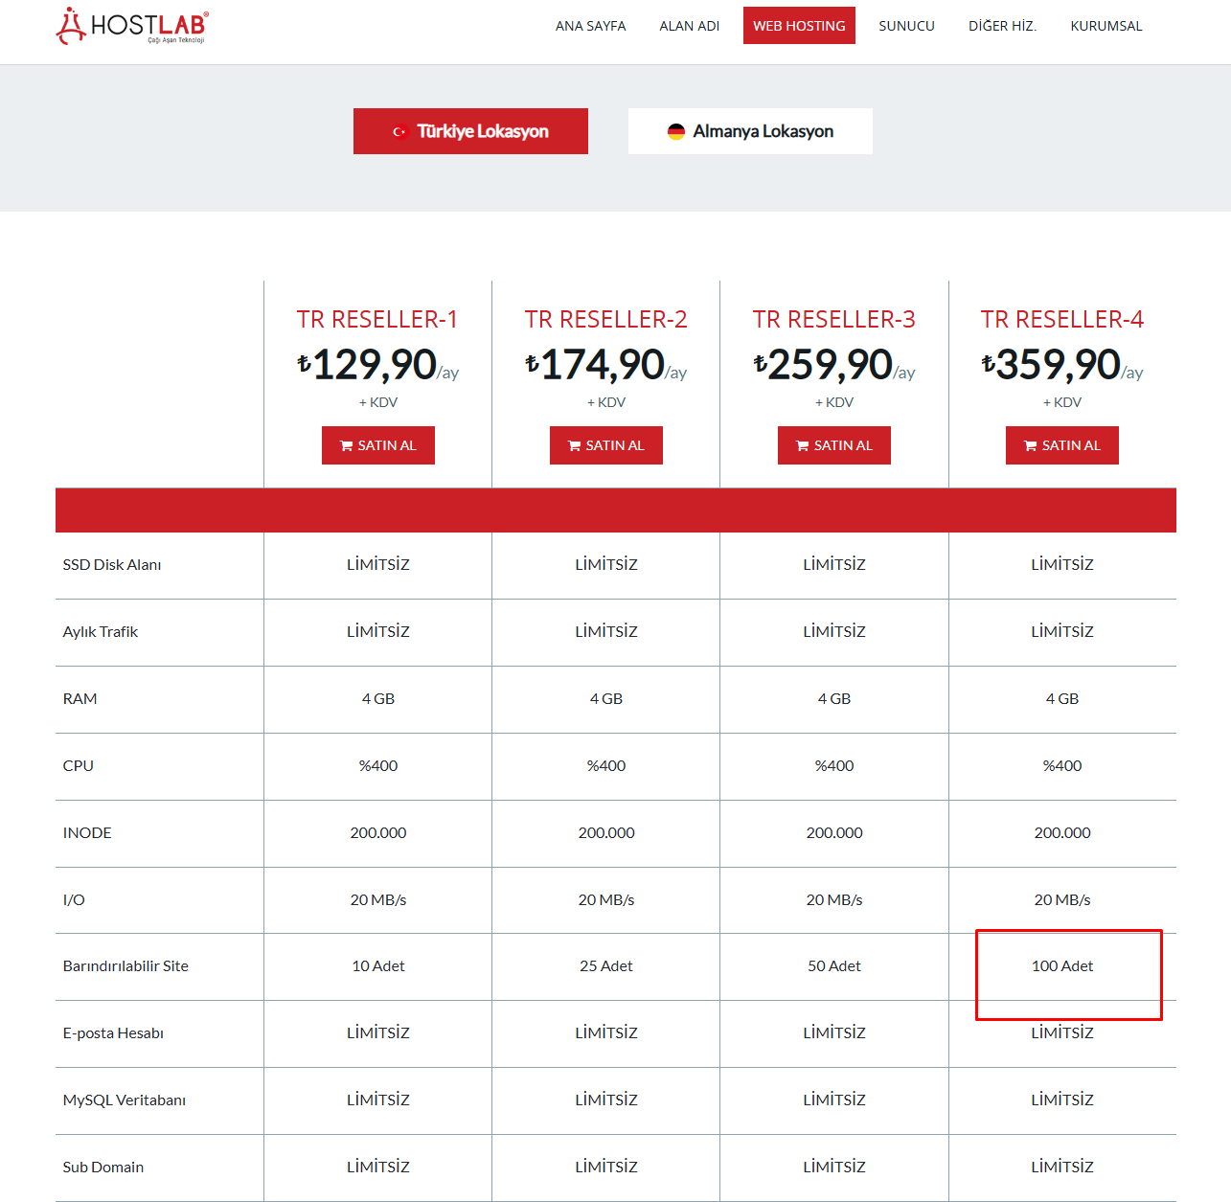Click the TR RESELLER-3 plan title
The image size is (1231, 1202).
coord(834,319)
